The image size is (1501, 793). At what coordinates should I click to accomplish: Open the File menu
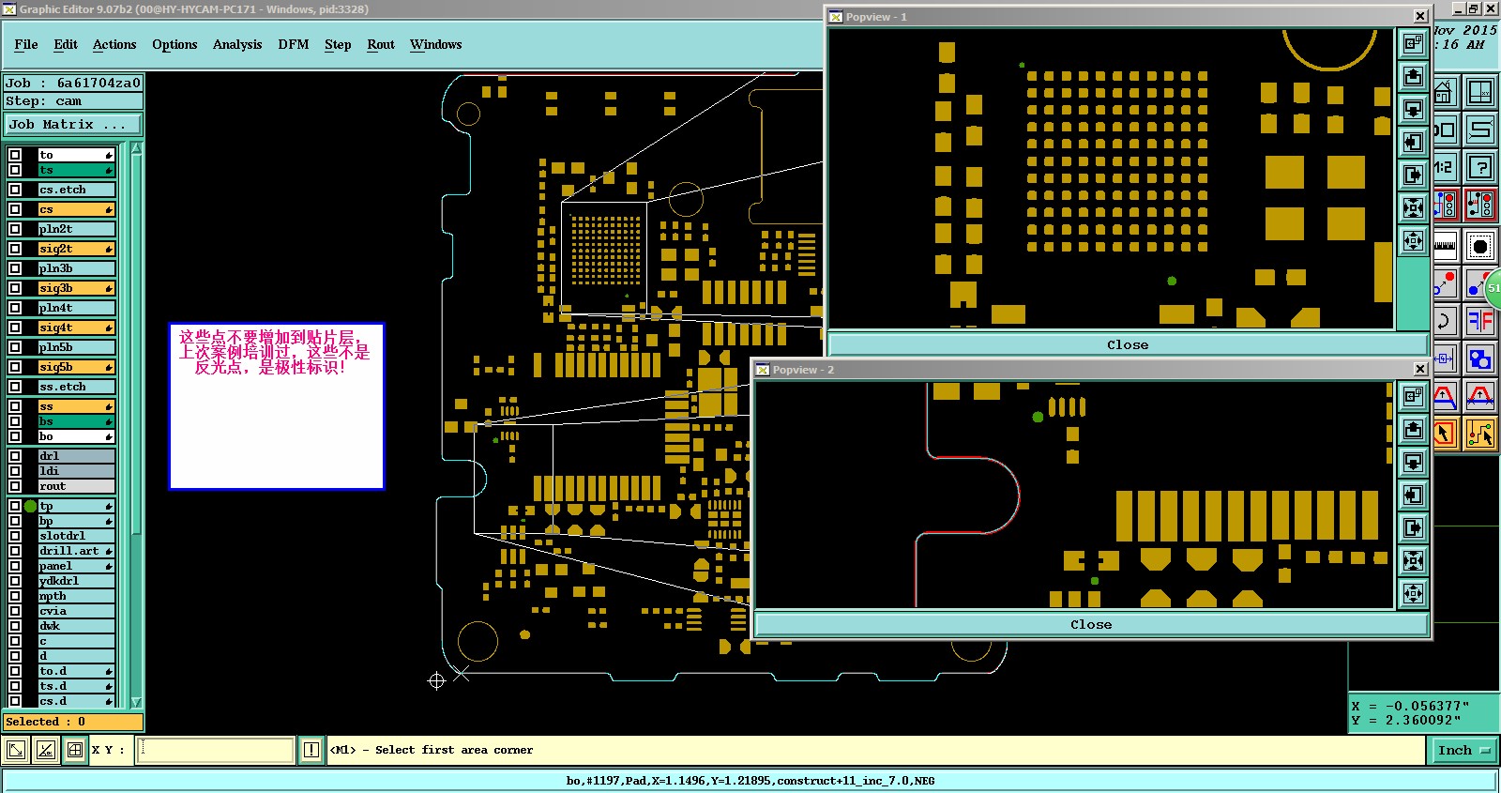[26, 44]
